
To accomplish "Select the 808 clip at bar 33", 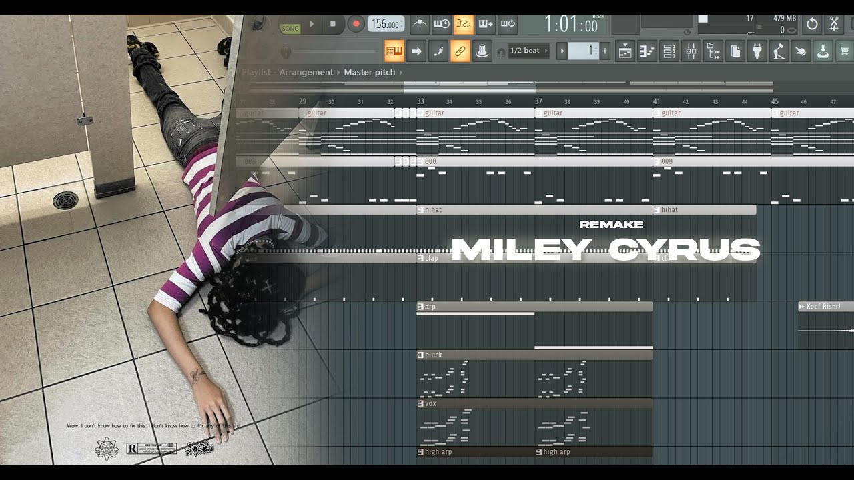I will click(535, 161).
